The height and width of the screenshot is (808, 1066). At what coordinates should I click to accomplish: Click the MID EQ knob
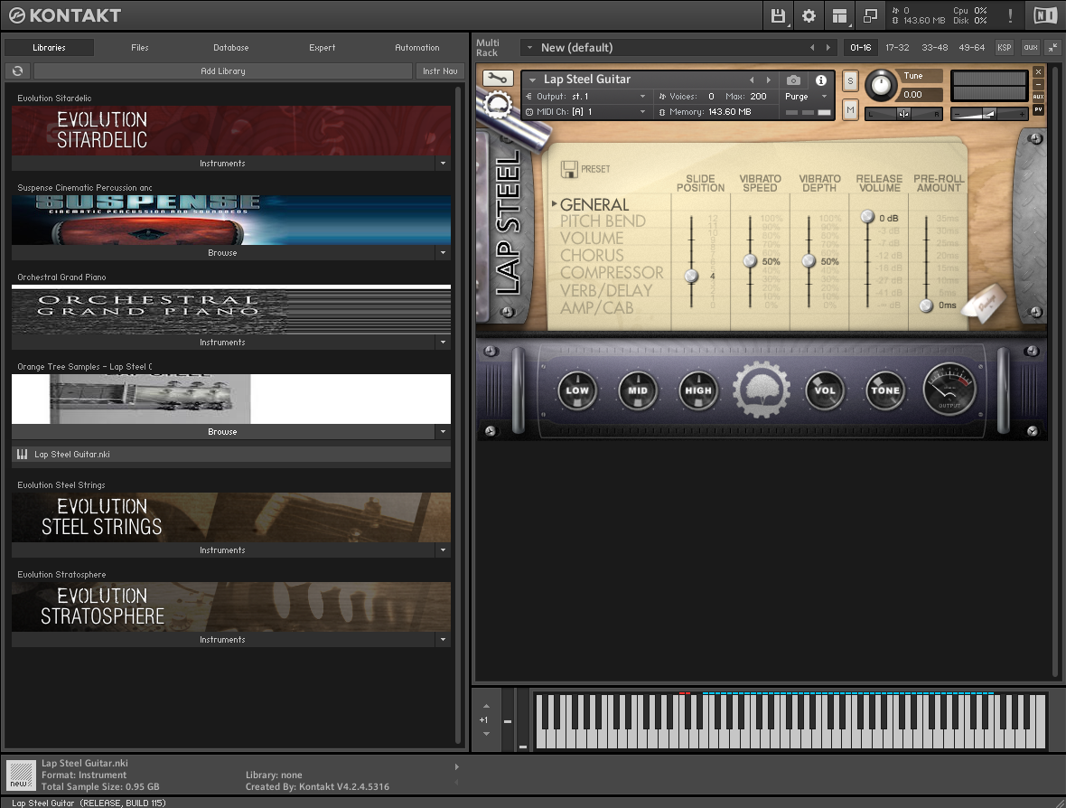coord(638,390)
